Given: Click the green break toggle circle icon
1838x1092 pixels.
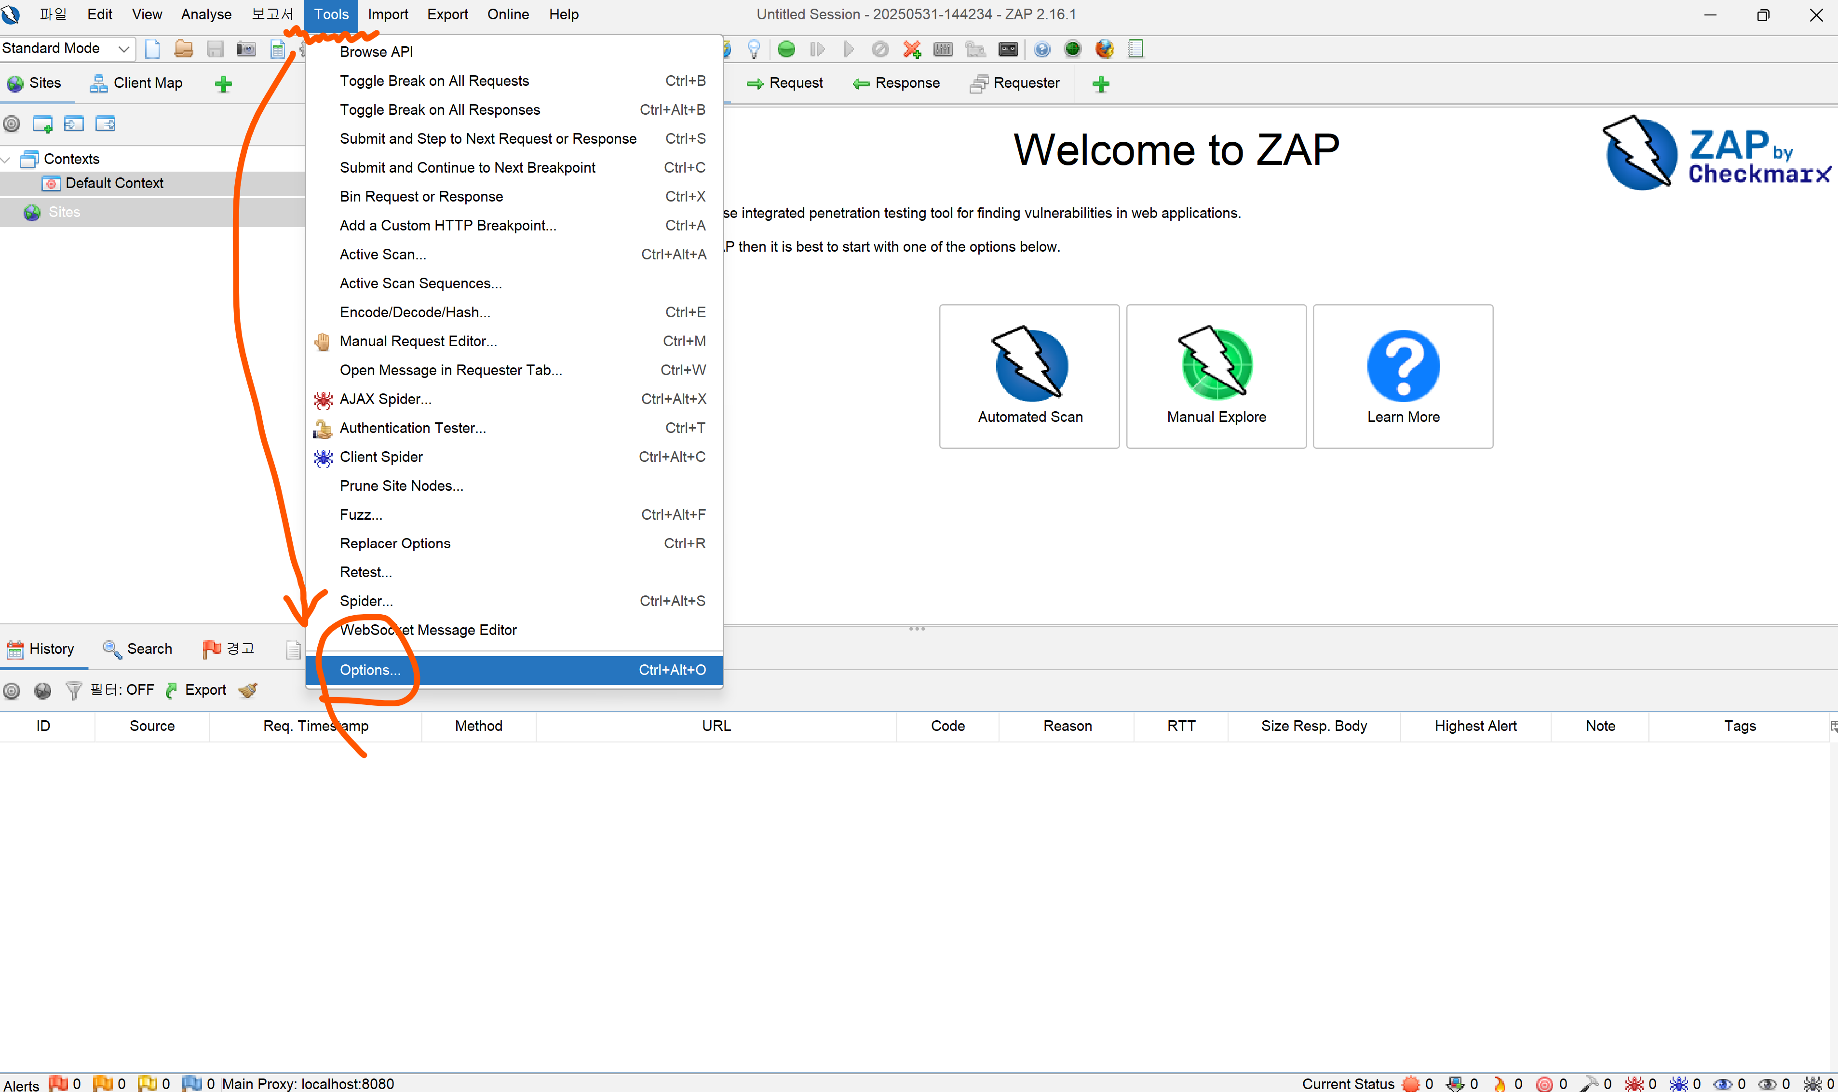Looking at the screenshot, I should (x=786, y=49).
